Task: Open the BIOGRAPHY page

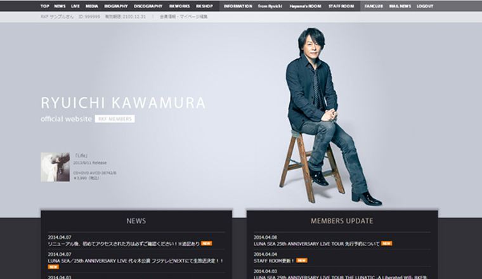Action: pyautogui.click(x=116, y=6)
